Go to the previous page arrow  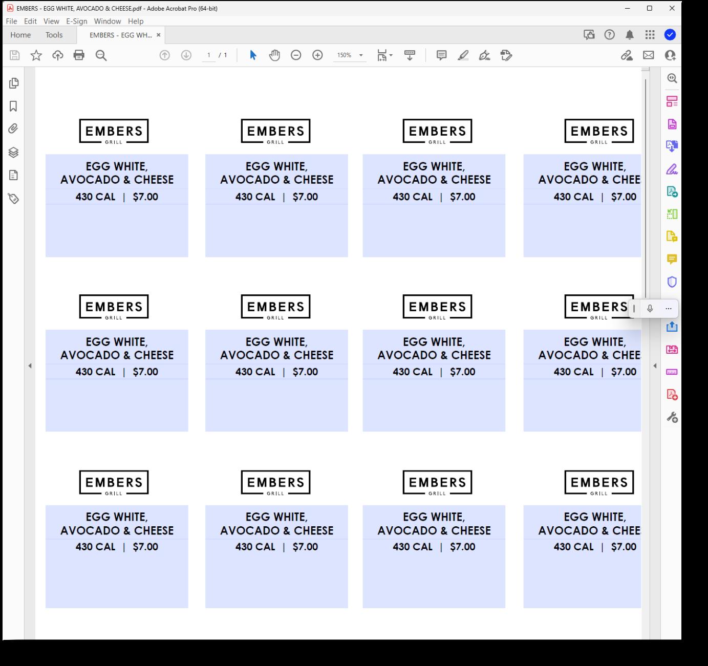tap(164, 55)
